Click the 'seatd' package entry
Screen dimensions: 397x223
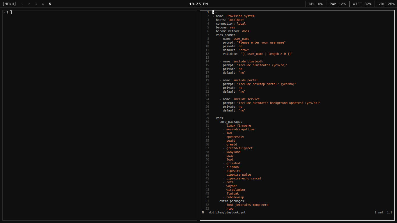[231, 141]
